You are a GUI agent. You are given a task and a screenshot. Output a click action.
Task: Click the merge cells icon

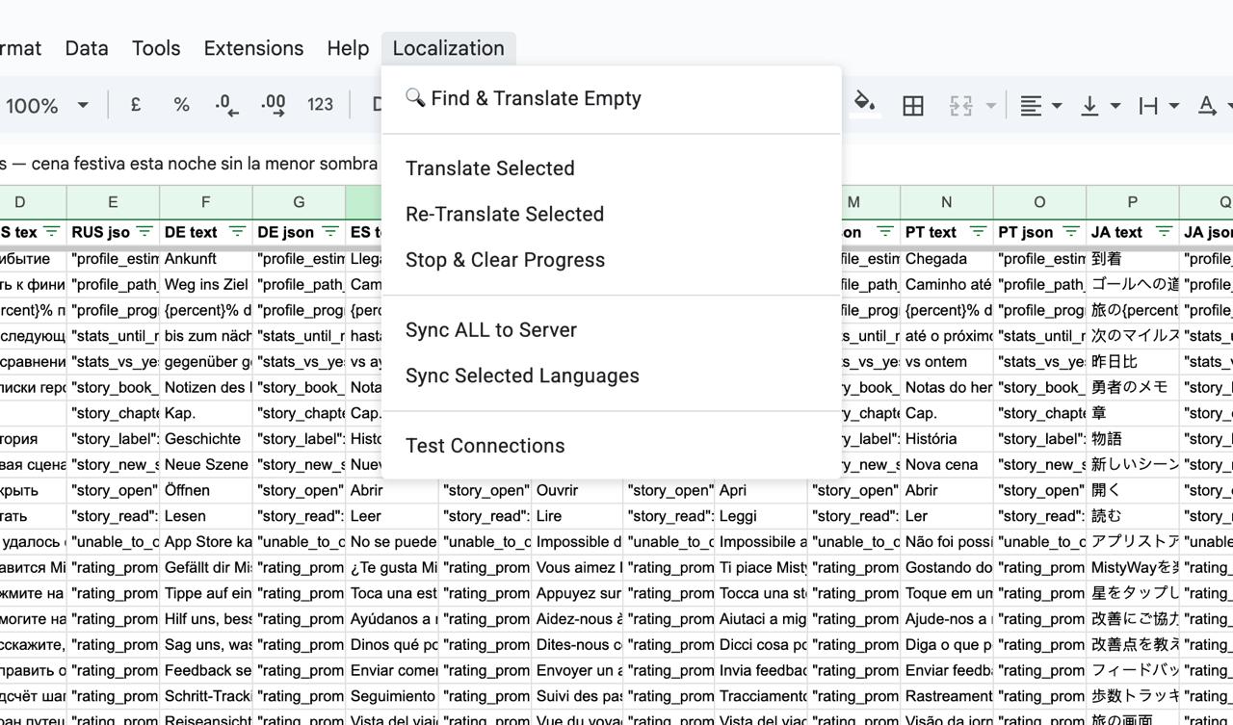[960, 106]
